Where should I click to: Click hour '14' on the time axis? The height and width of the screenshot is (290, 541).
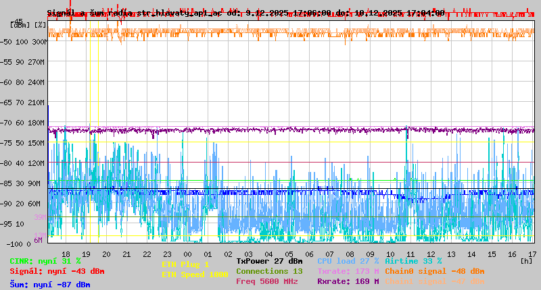471,254
